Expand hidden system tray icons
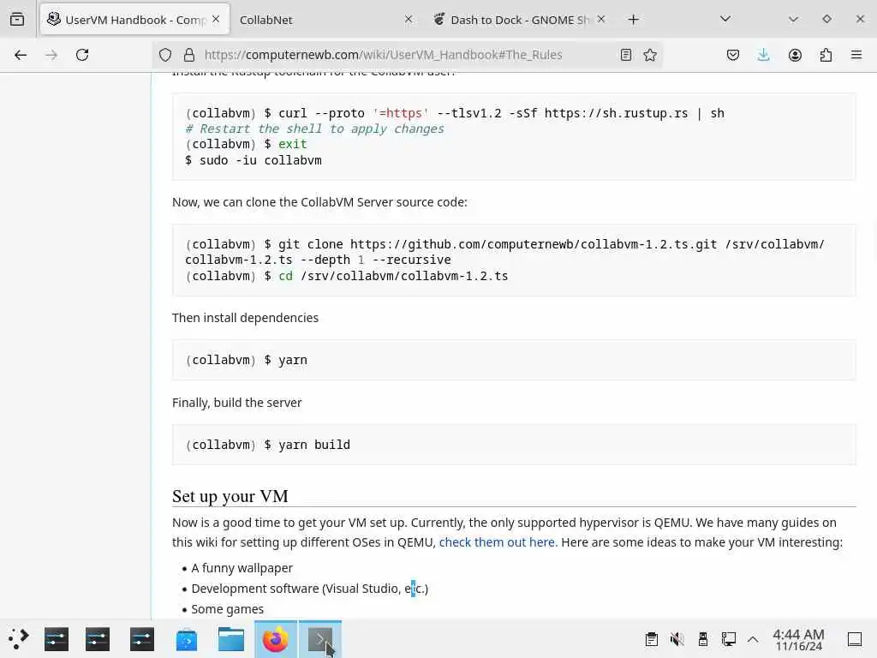 pyautogui.click(x=753, y=639)
